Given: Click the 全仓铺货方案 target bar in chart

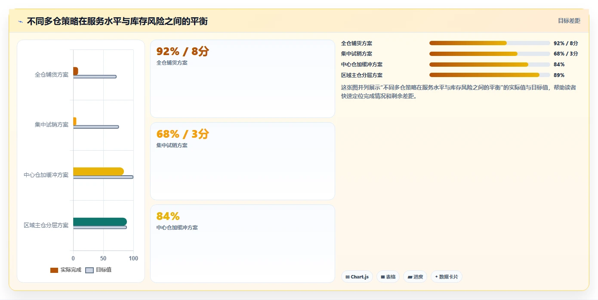Looking at the screenshot, I should 95,77.
